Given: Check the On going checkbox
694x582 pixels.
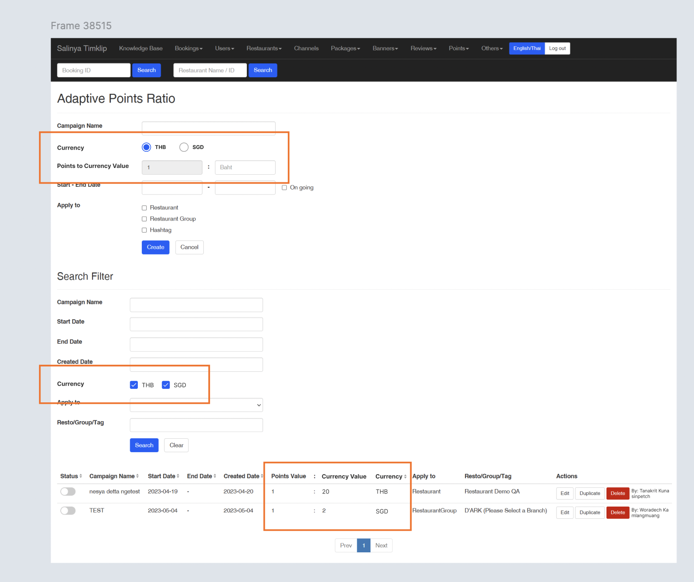Looking at the screenshot, I should click(284, 188).
